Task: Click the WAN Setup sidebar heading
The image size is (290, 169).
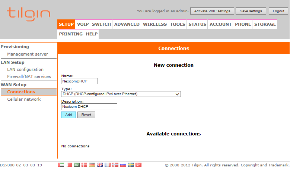Action: coord(13,85)
